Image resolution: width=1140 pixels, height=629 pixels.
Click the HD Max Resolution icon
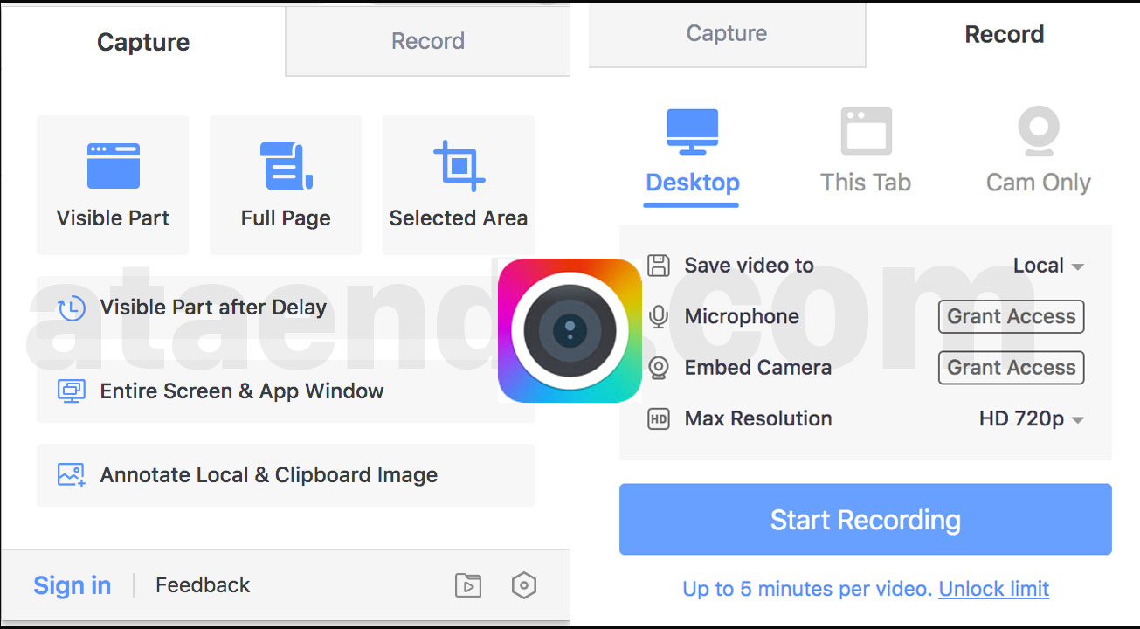[658, 419]
